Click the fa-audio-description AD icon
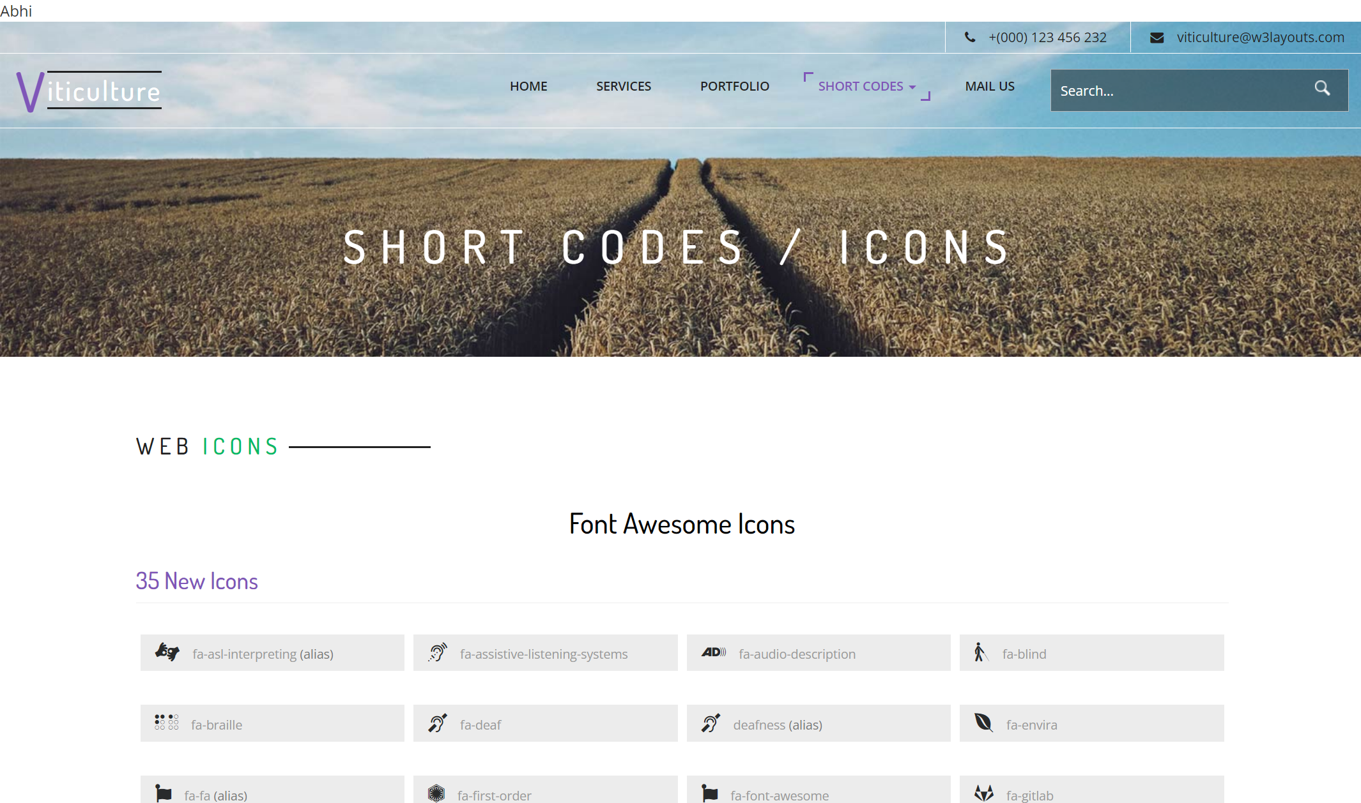Viewport: 1361px width, 803px height. point(713,652)
